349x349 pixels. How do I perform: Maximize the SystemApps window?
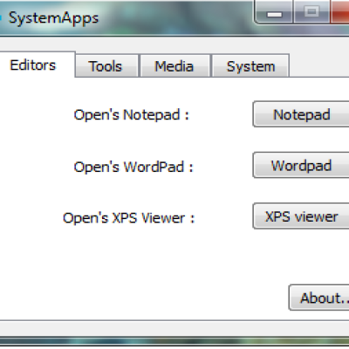click(x=311, y=11)
